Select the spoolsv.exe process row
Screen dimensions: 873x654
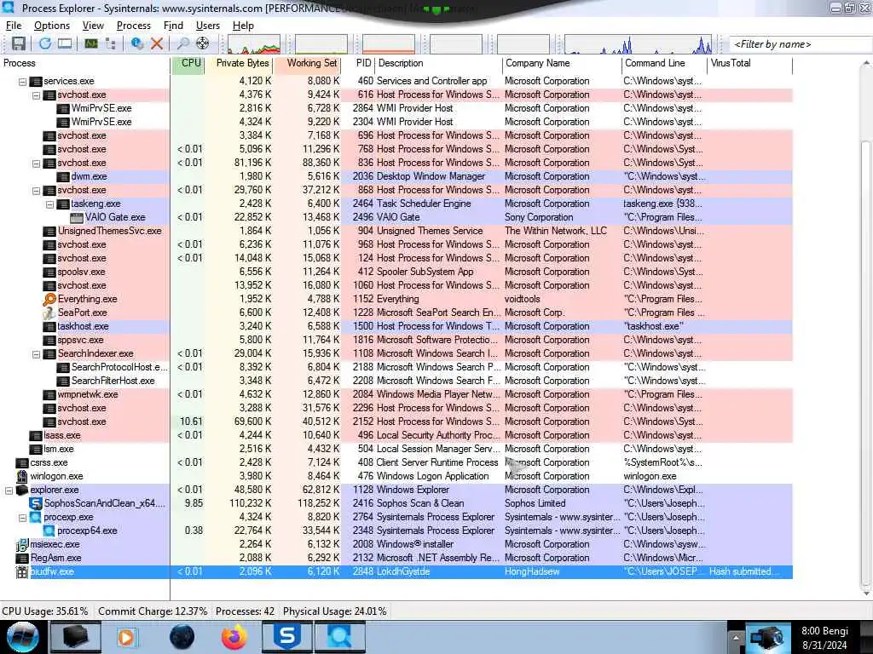pyautogui.click(x=396, y=272)
